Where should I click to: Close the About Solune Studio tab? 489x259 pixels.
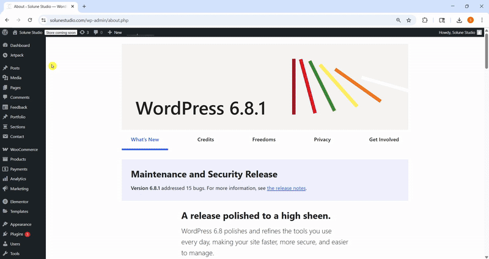[73, 6]
